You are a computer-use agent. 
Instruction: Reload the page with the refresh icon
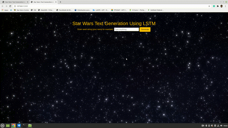coord(10,6)
